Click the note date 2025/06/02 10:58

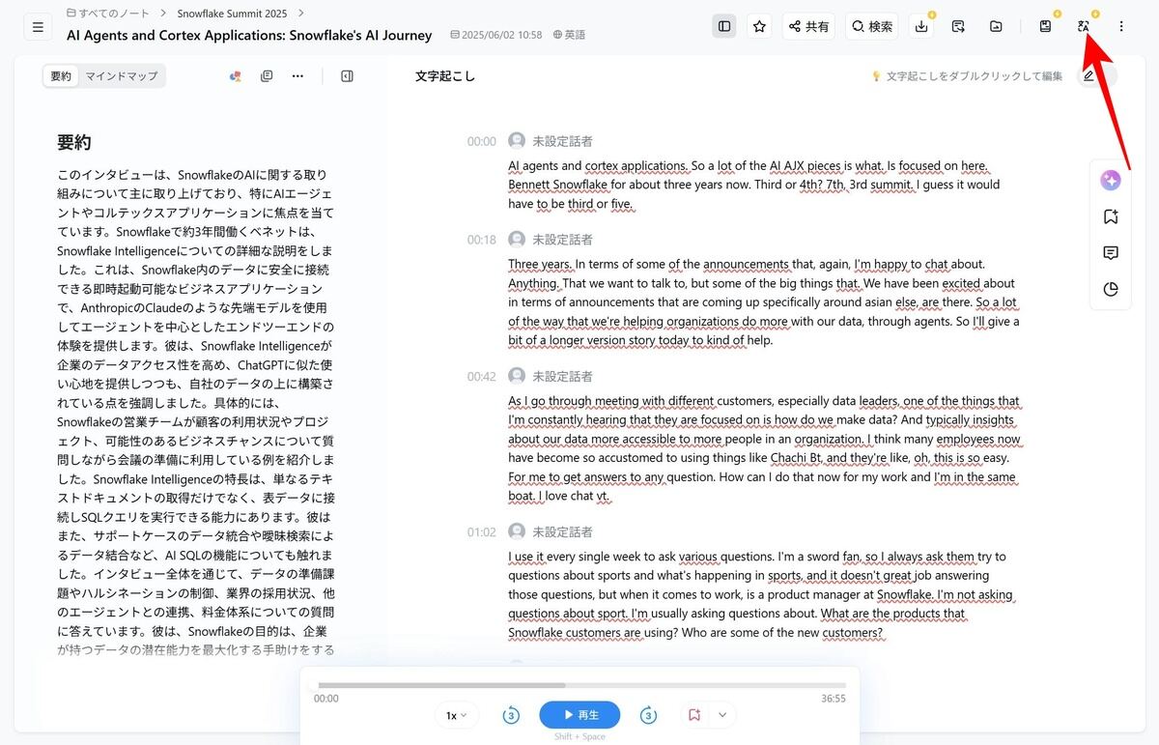point(495,35)
